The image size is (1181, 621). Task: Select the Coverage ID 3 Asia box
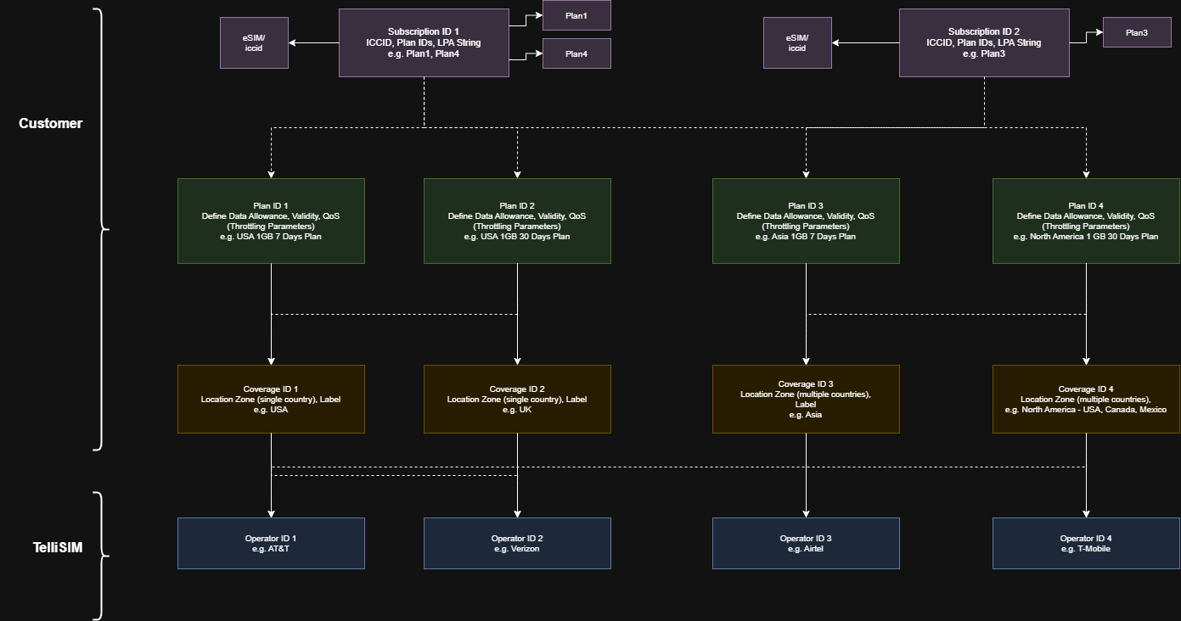(x=806, y=399)
